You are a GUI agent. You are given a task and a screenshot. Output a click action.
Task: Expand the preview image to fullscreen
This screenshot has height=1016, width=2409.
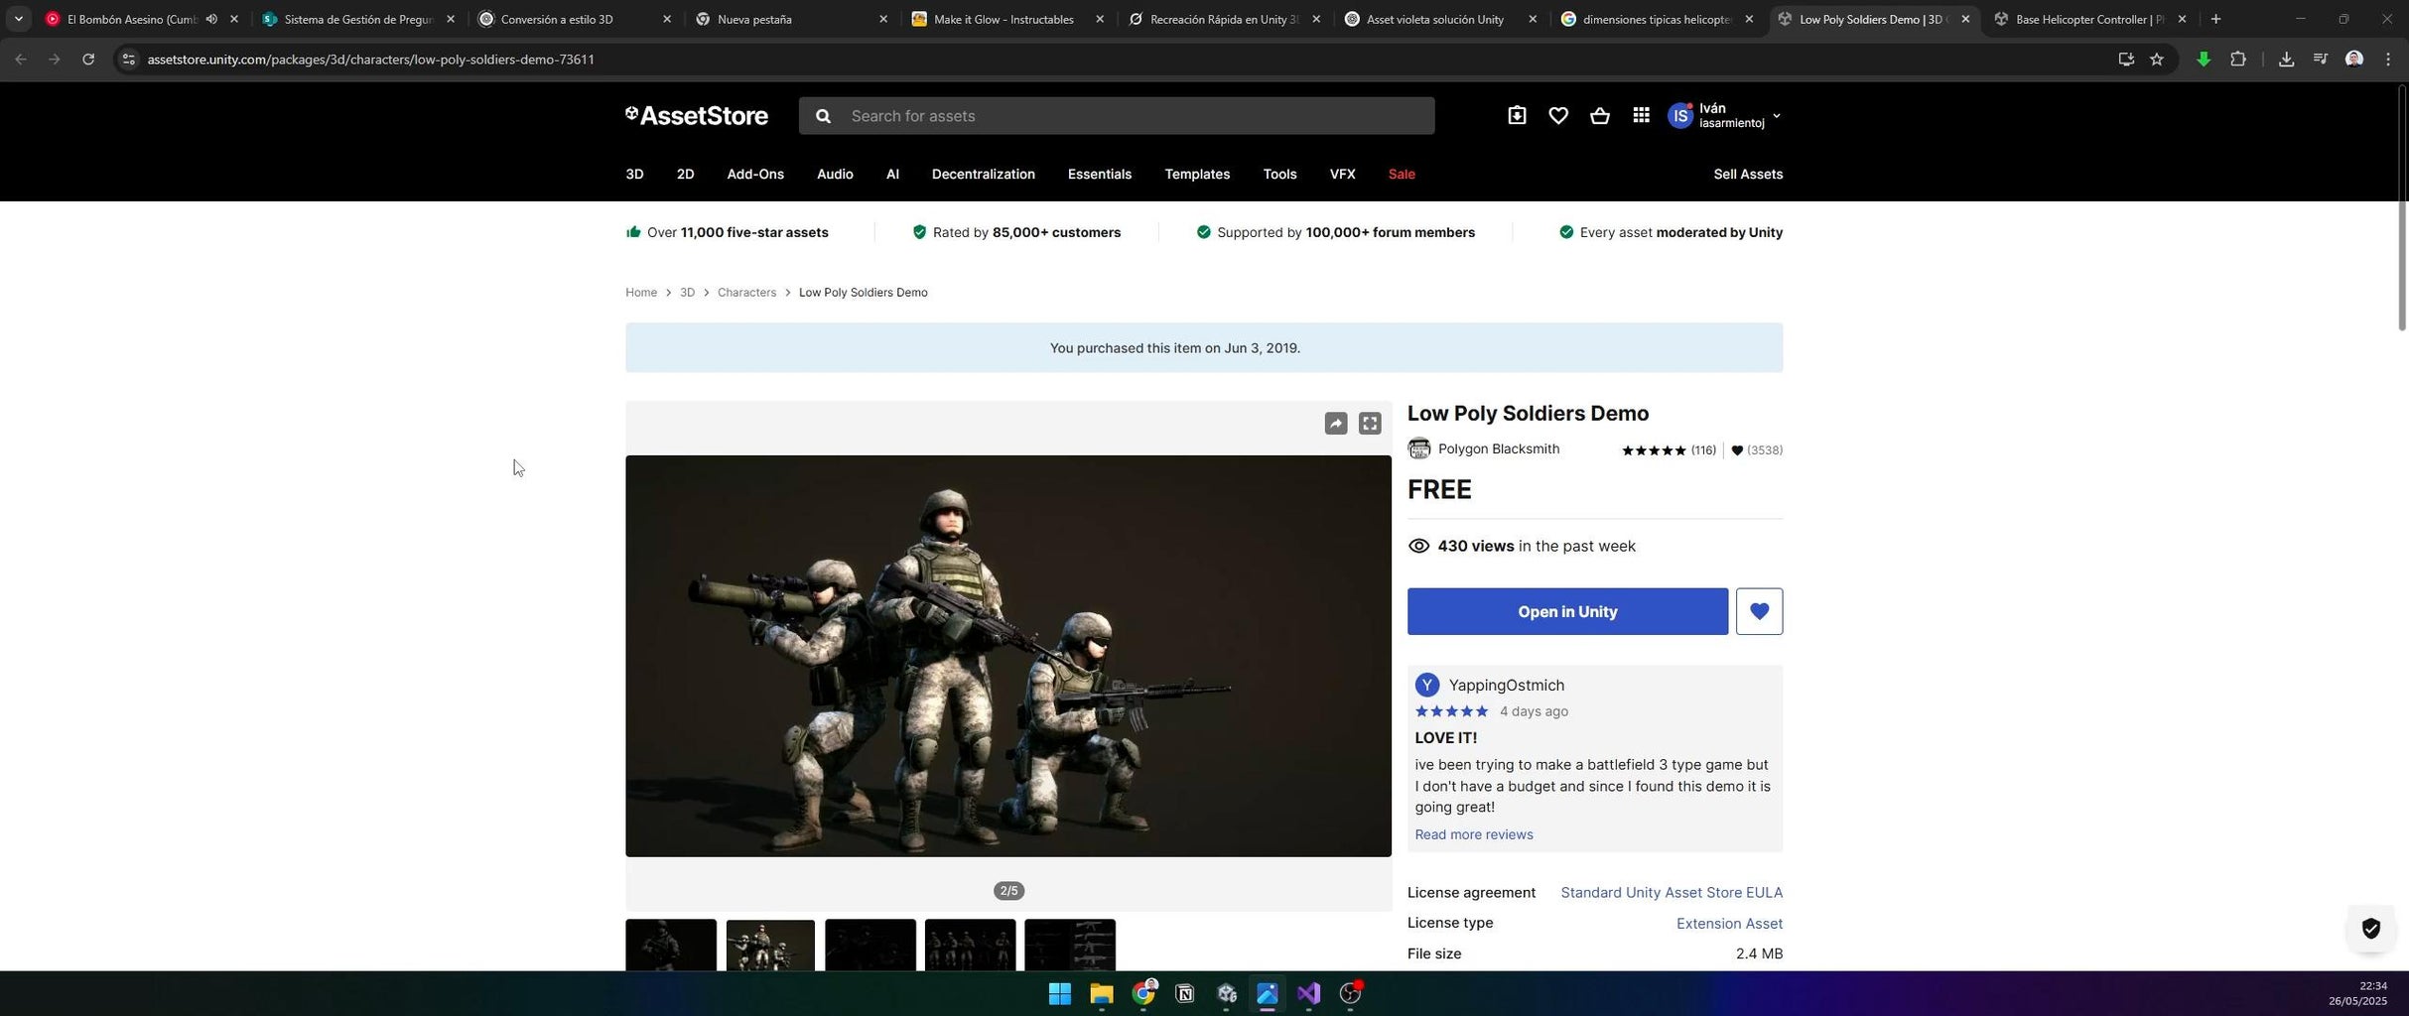coord(1370,424)
